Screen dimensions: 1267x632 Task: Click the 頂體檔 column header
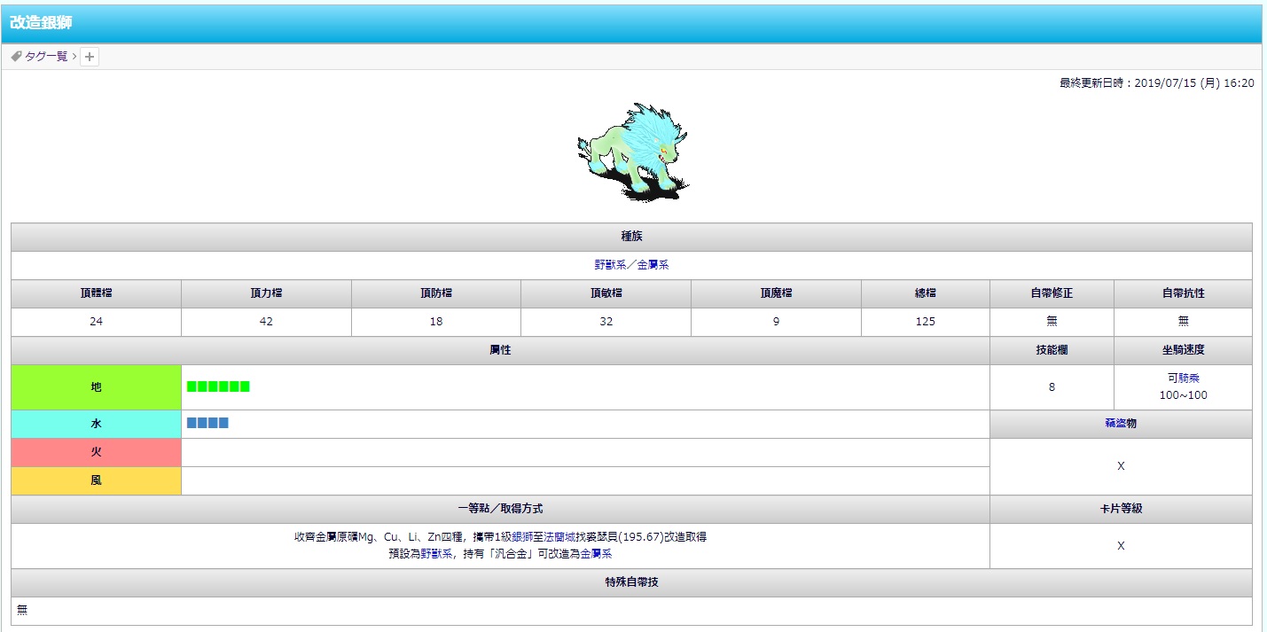[x=96, y=293]
